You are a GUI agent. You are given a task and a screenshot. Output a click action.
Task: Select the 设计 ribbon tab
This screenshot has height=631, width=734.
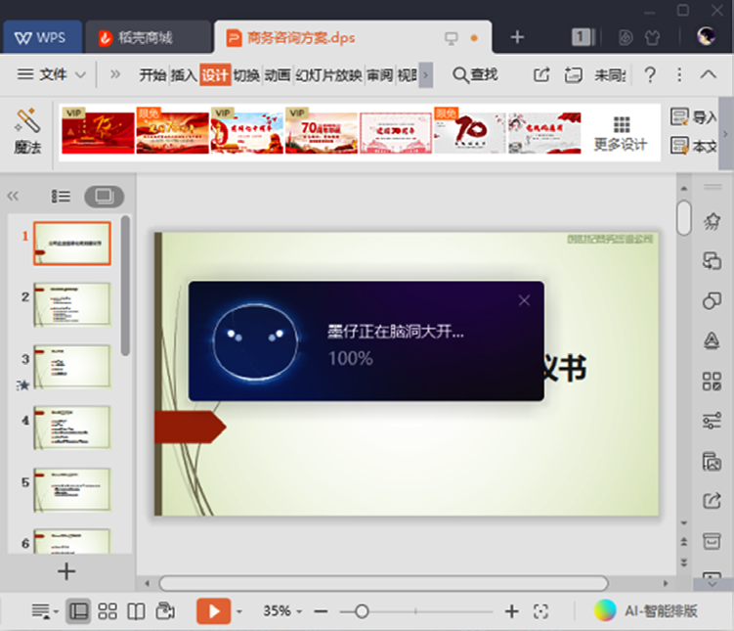pyautogui.click(x=215, y=75)
